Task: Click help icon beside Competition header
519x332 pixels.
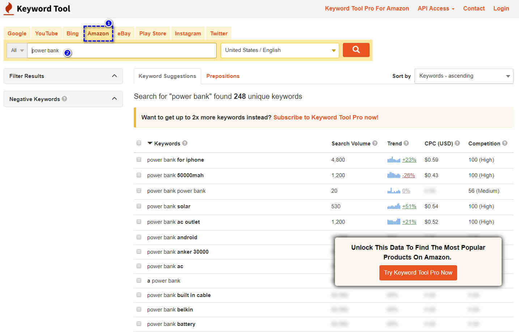Action: coord(505,143)
